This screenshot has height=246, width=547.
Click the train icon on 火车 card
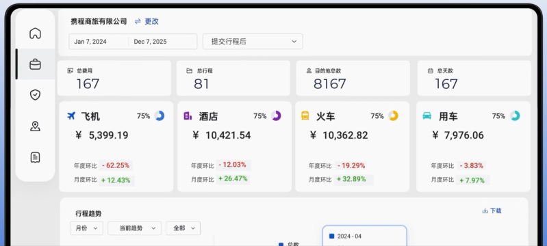(x=305, y=115)
